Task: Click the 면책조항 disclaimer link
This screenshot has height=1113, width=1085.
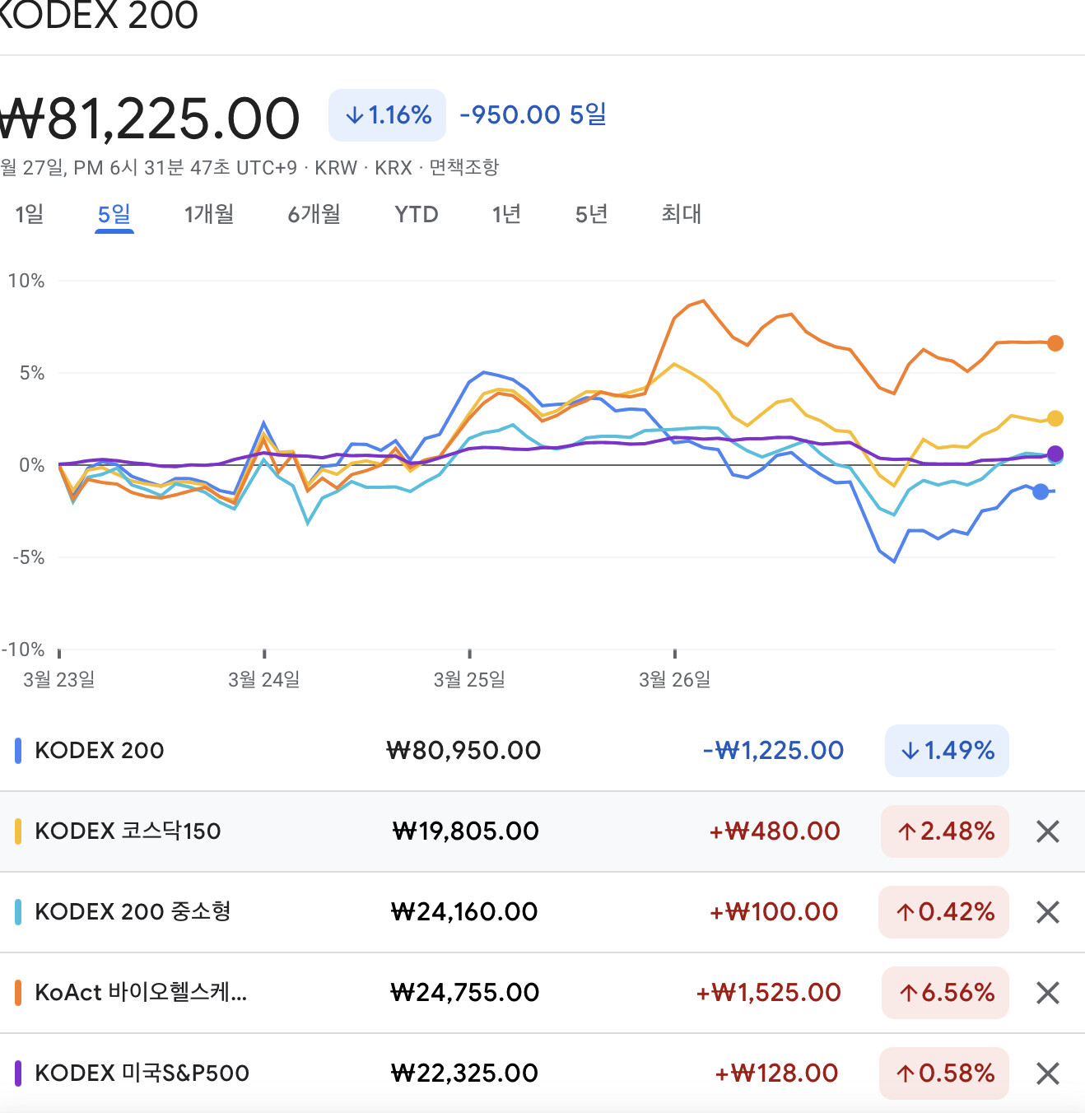Action: point(464,168)
